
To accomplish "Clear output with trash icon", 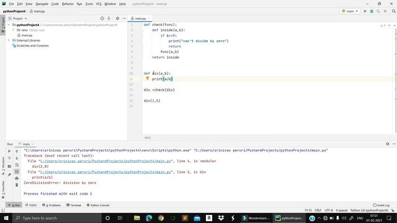I will [17, 185].
